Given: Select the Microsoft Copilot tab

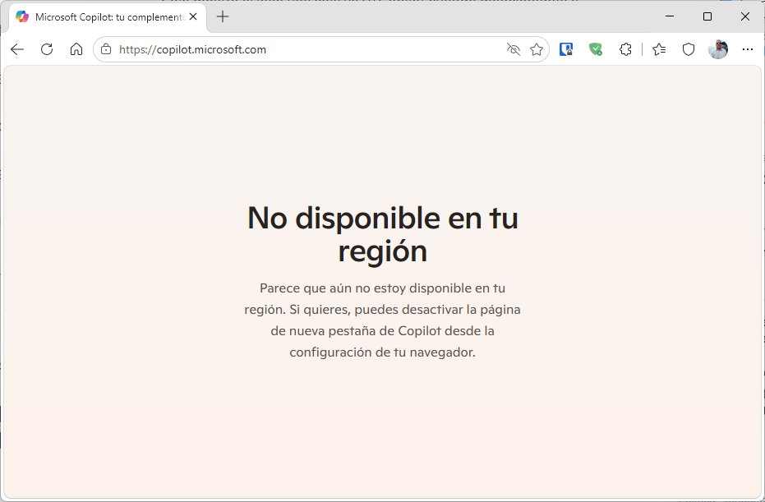Looking at the screenshot, I should click(108, 17).
